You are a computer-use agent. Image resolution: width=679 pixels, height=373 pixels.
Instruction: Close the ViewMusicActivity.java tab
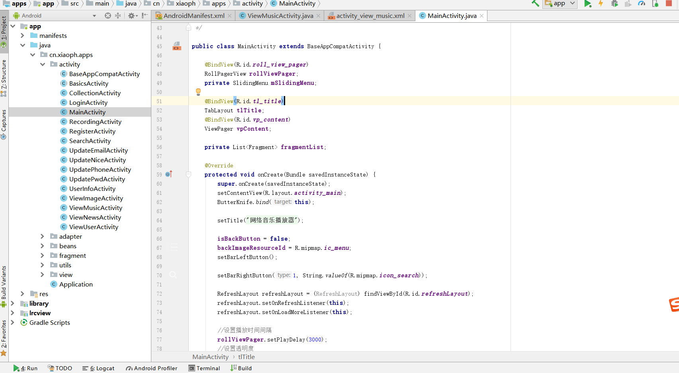(319, 16)
